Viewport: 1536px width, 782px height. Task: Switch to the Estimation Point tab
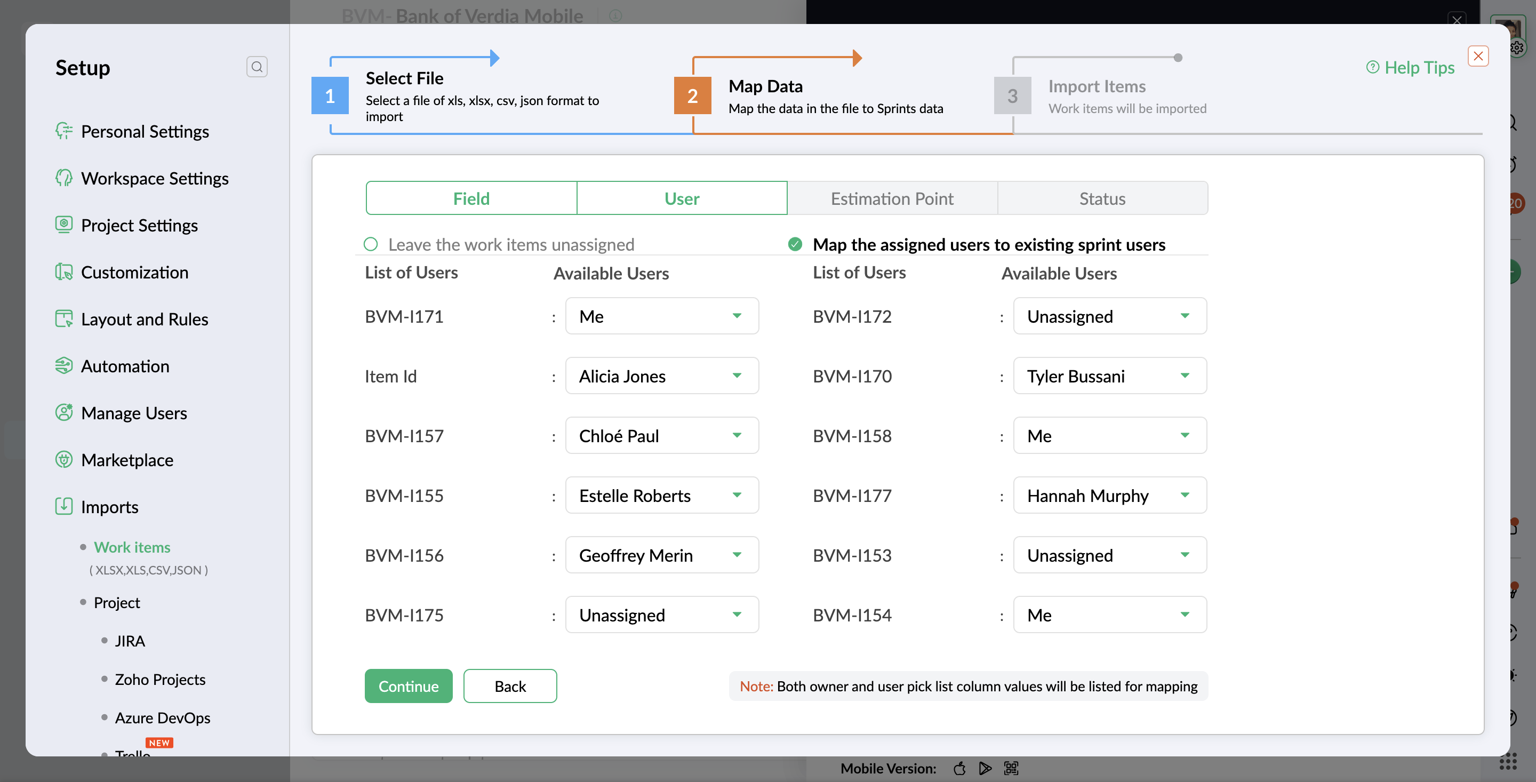[892, 198]
